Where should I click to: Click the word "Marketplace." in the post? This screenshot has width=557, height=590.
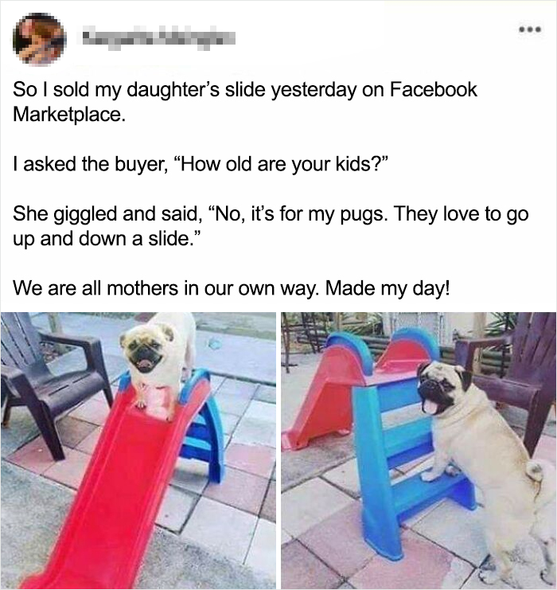(x=68, y=114)
